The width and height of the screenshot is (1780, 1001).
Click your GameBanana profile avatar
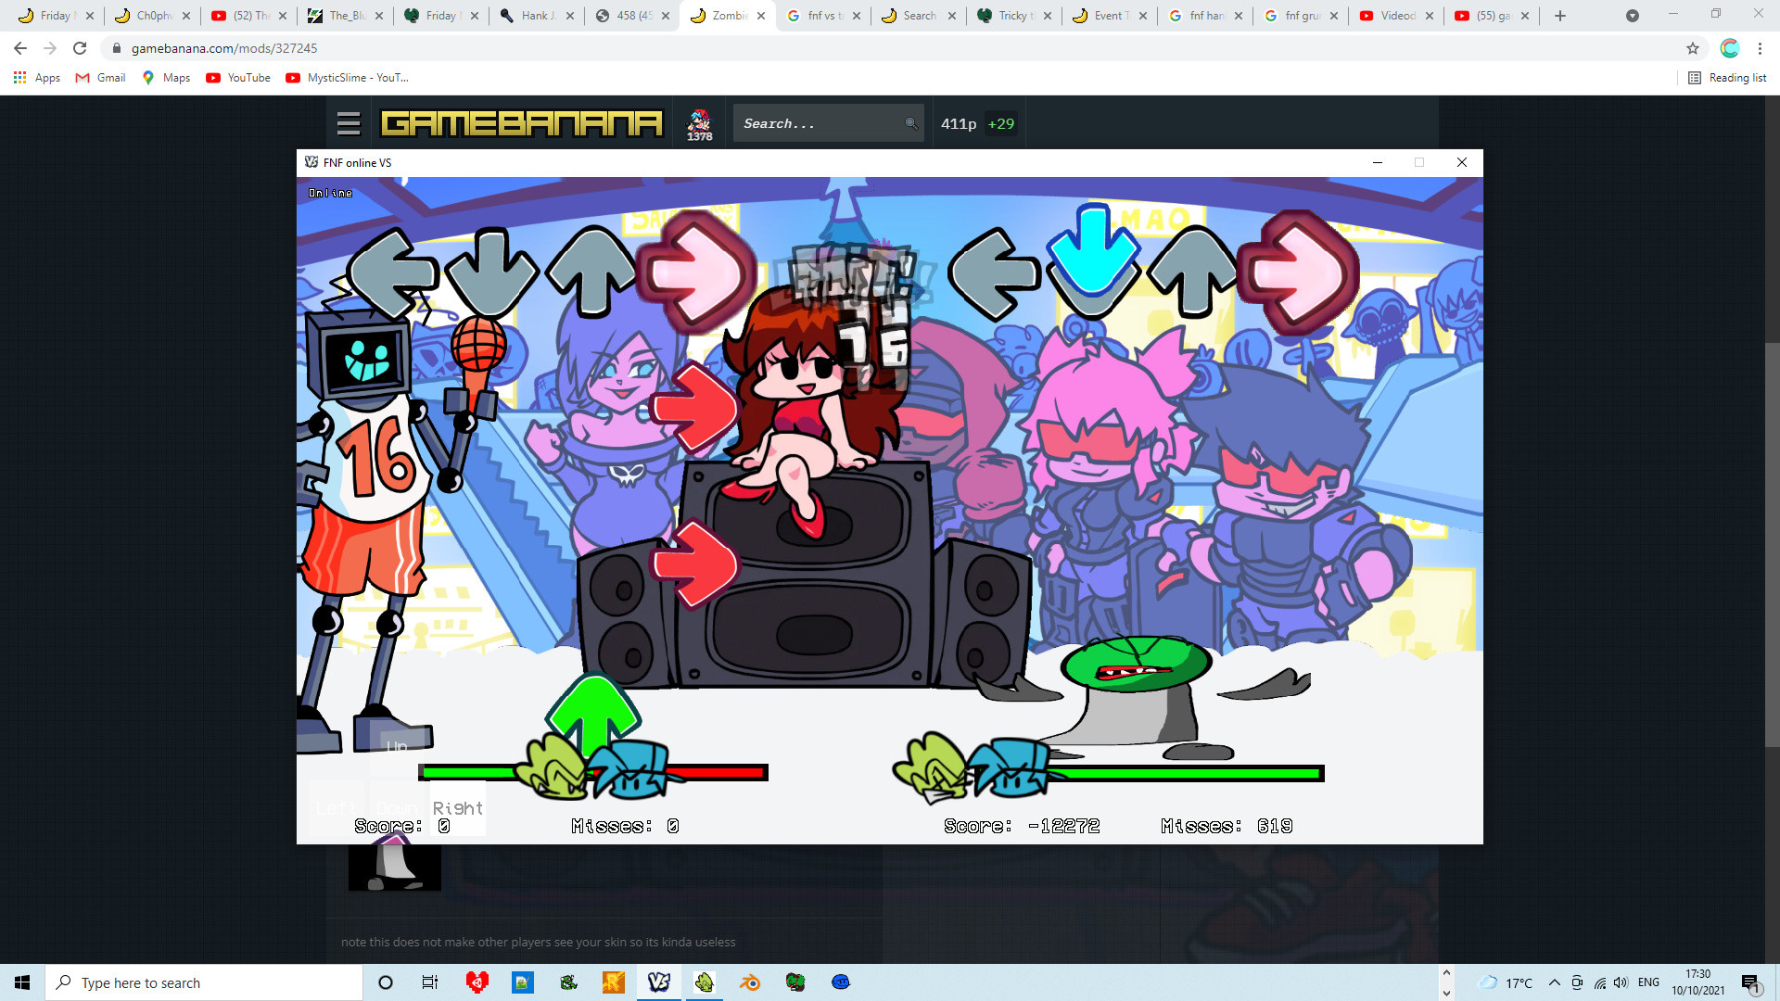click(x=700, y=120)
